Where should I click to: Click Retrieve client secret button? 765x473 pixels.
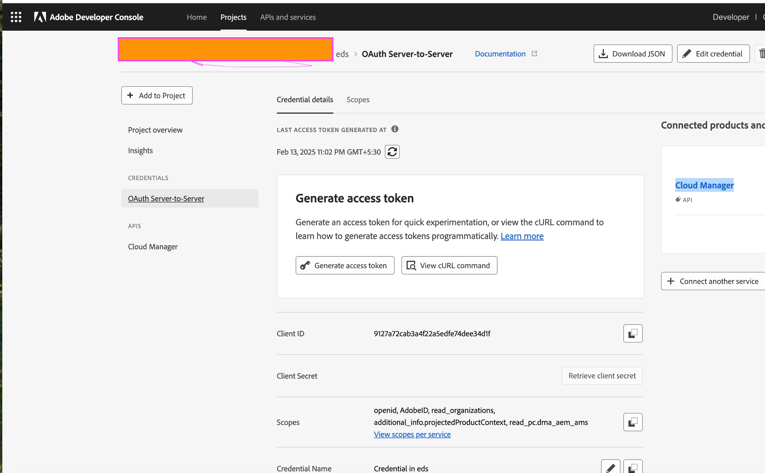[x=602, y=376]
